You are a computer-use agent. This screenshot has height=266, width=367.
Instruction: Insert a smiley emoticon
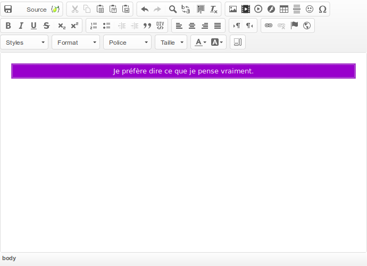click(x=310, y=9)
